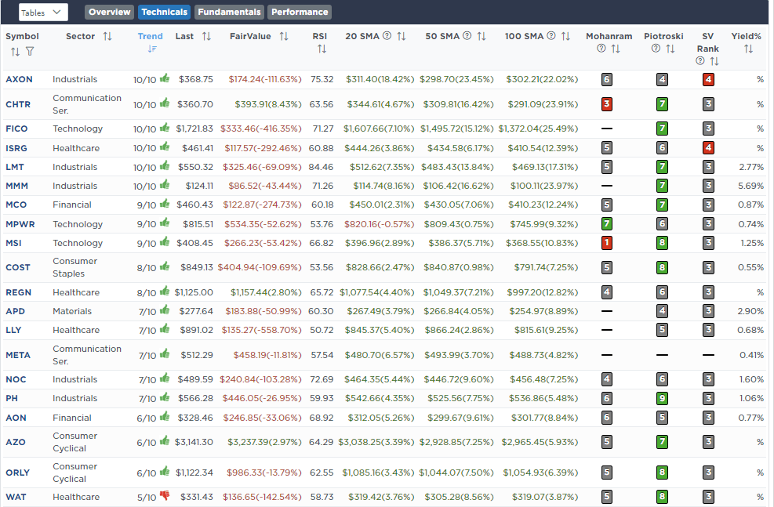Show 50 SMA help tooltip icon
Image resolution: width=774 pixels, height=507 pixels.
pyautogui.click(x=467, y=35)
